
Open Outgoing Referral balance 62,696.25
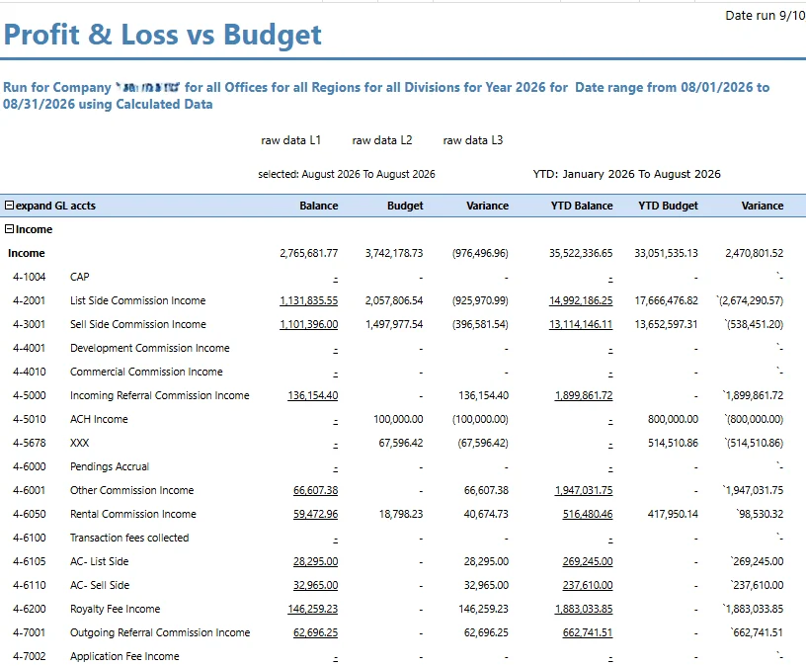click(x=316, y=632)
